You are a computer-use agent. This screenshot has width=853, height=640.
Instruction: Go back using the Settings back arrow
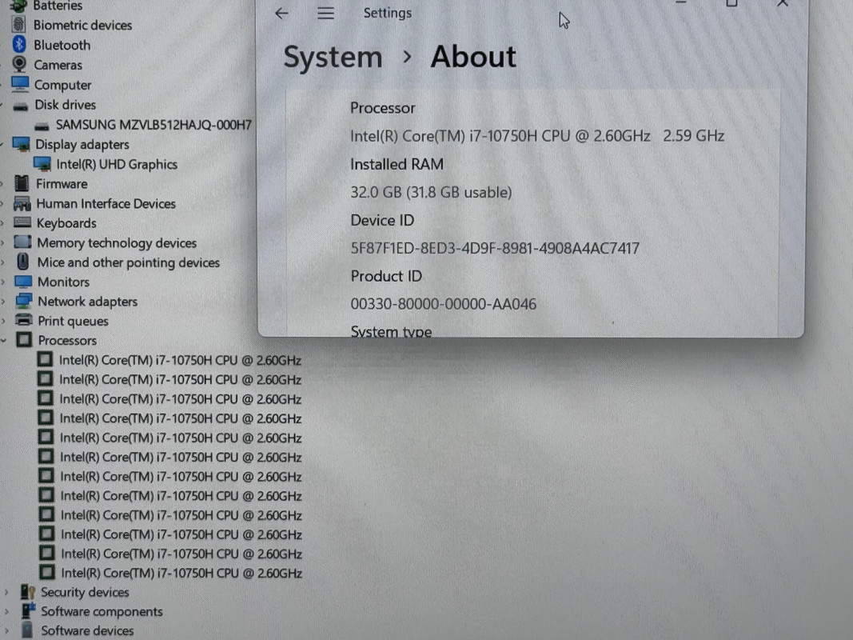281,13
